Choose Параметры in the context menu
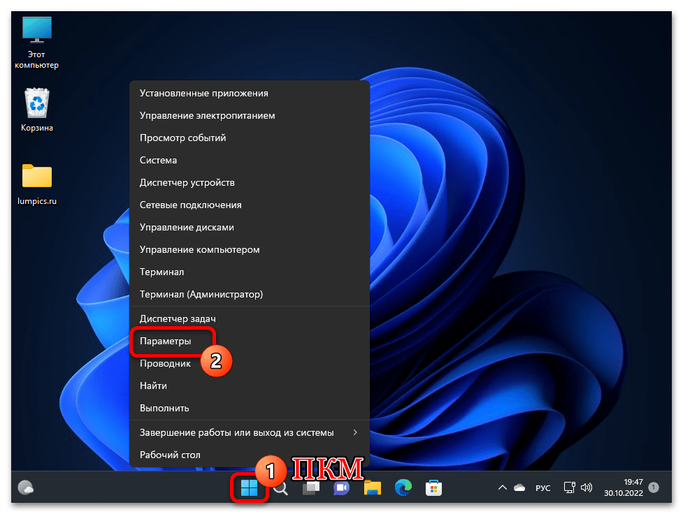 click(x=166, y=341)
